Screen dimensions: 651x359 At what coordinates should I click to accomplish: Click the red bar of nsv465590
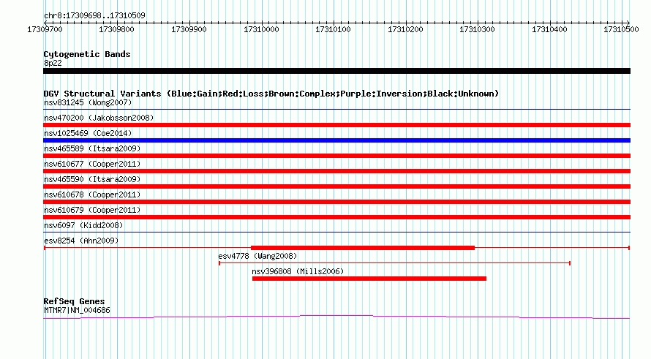336,186
